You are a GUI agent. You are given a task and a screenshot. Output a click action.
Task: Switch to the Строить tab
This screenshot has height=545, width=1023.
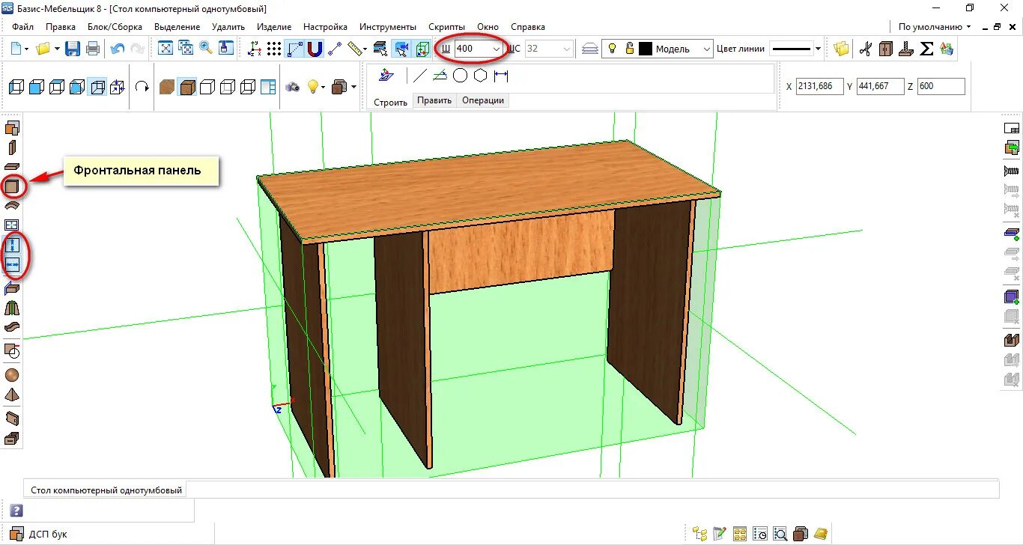tap(390, 102)
